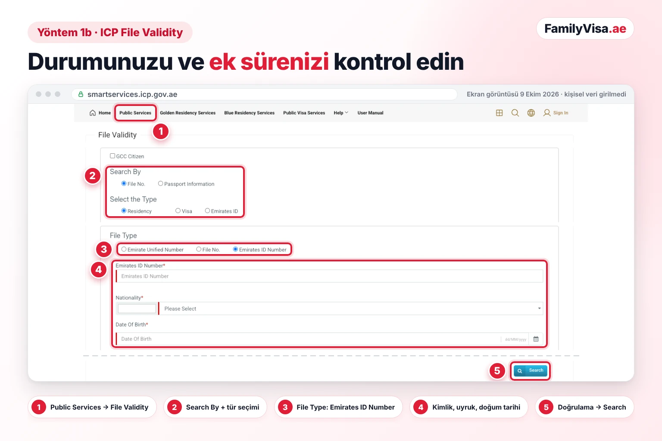Click the Date Of Birth input field
This screenshot has height=441, width=662.
click(308, 339)
